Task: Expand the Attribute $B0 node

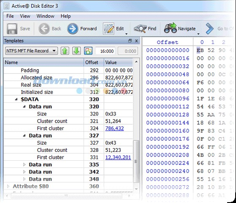Action: (8, 186)
